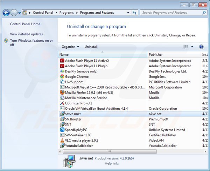The width and height of the screenshot is (210, 171).
Task: Click the horizontal scrollbar thumb
Action: (110, 152)
